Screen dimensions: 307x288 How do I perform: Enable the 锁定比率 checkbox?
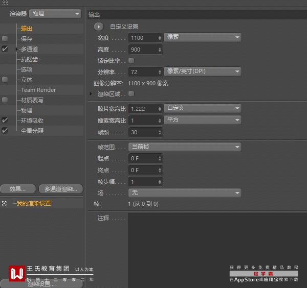click(131, 61)
